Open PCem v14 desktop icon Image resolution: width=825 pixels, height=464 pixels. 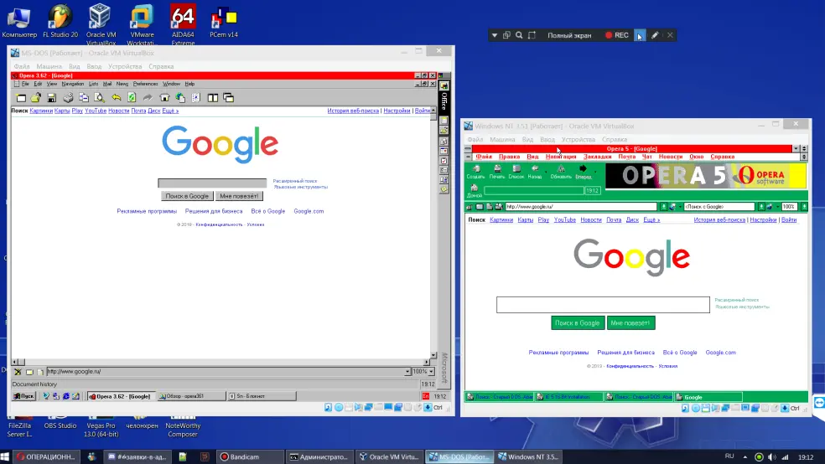click(224, 22)
